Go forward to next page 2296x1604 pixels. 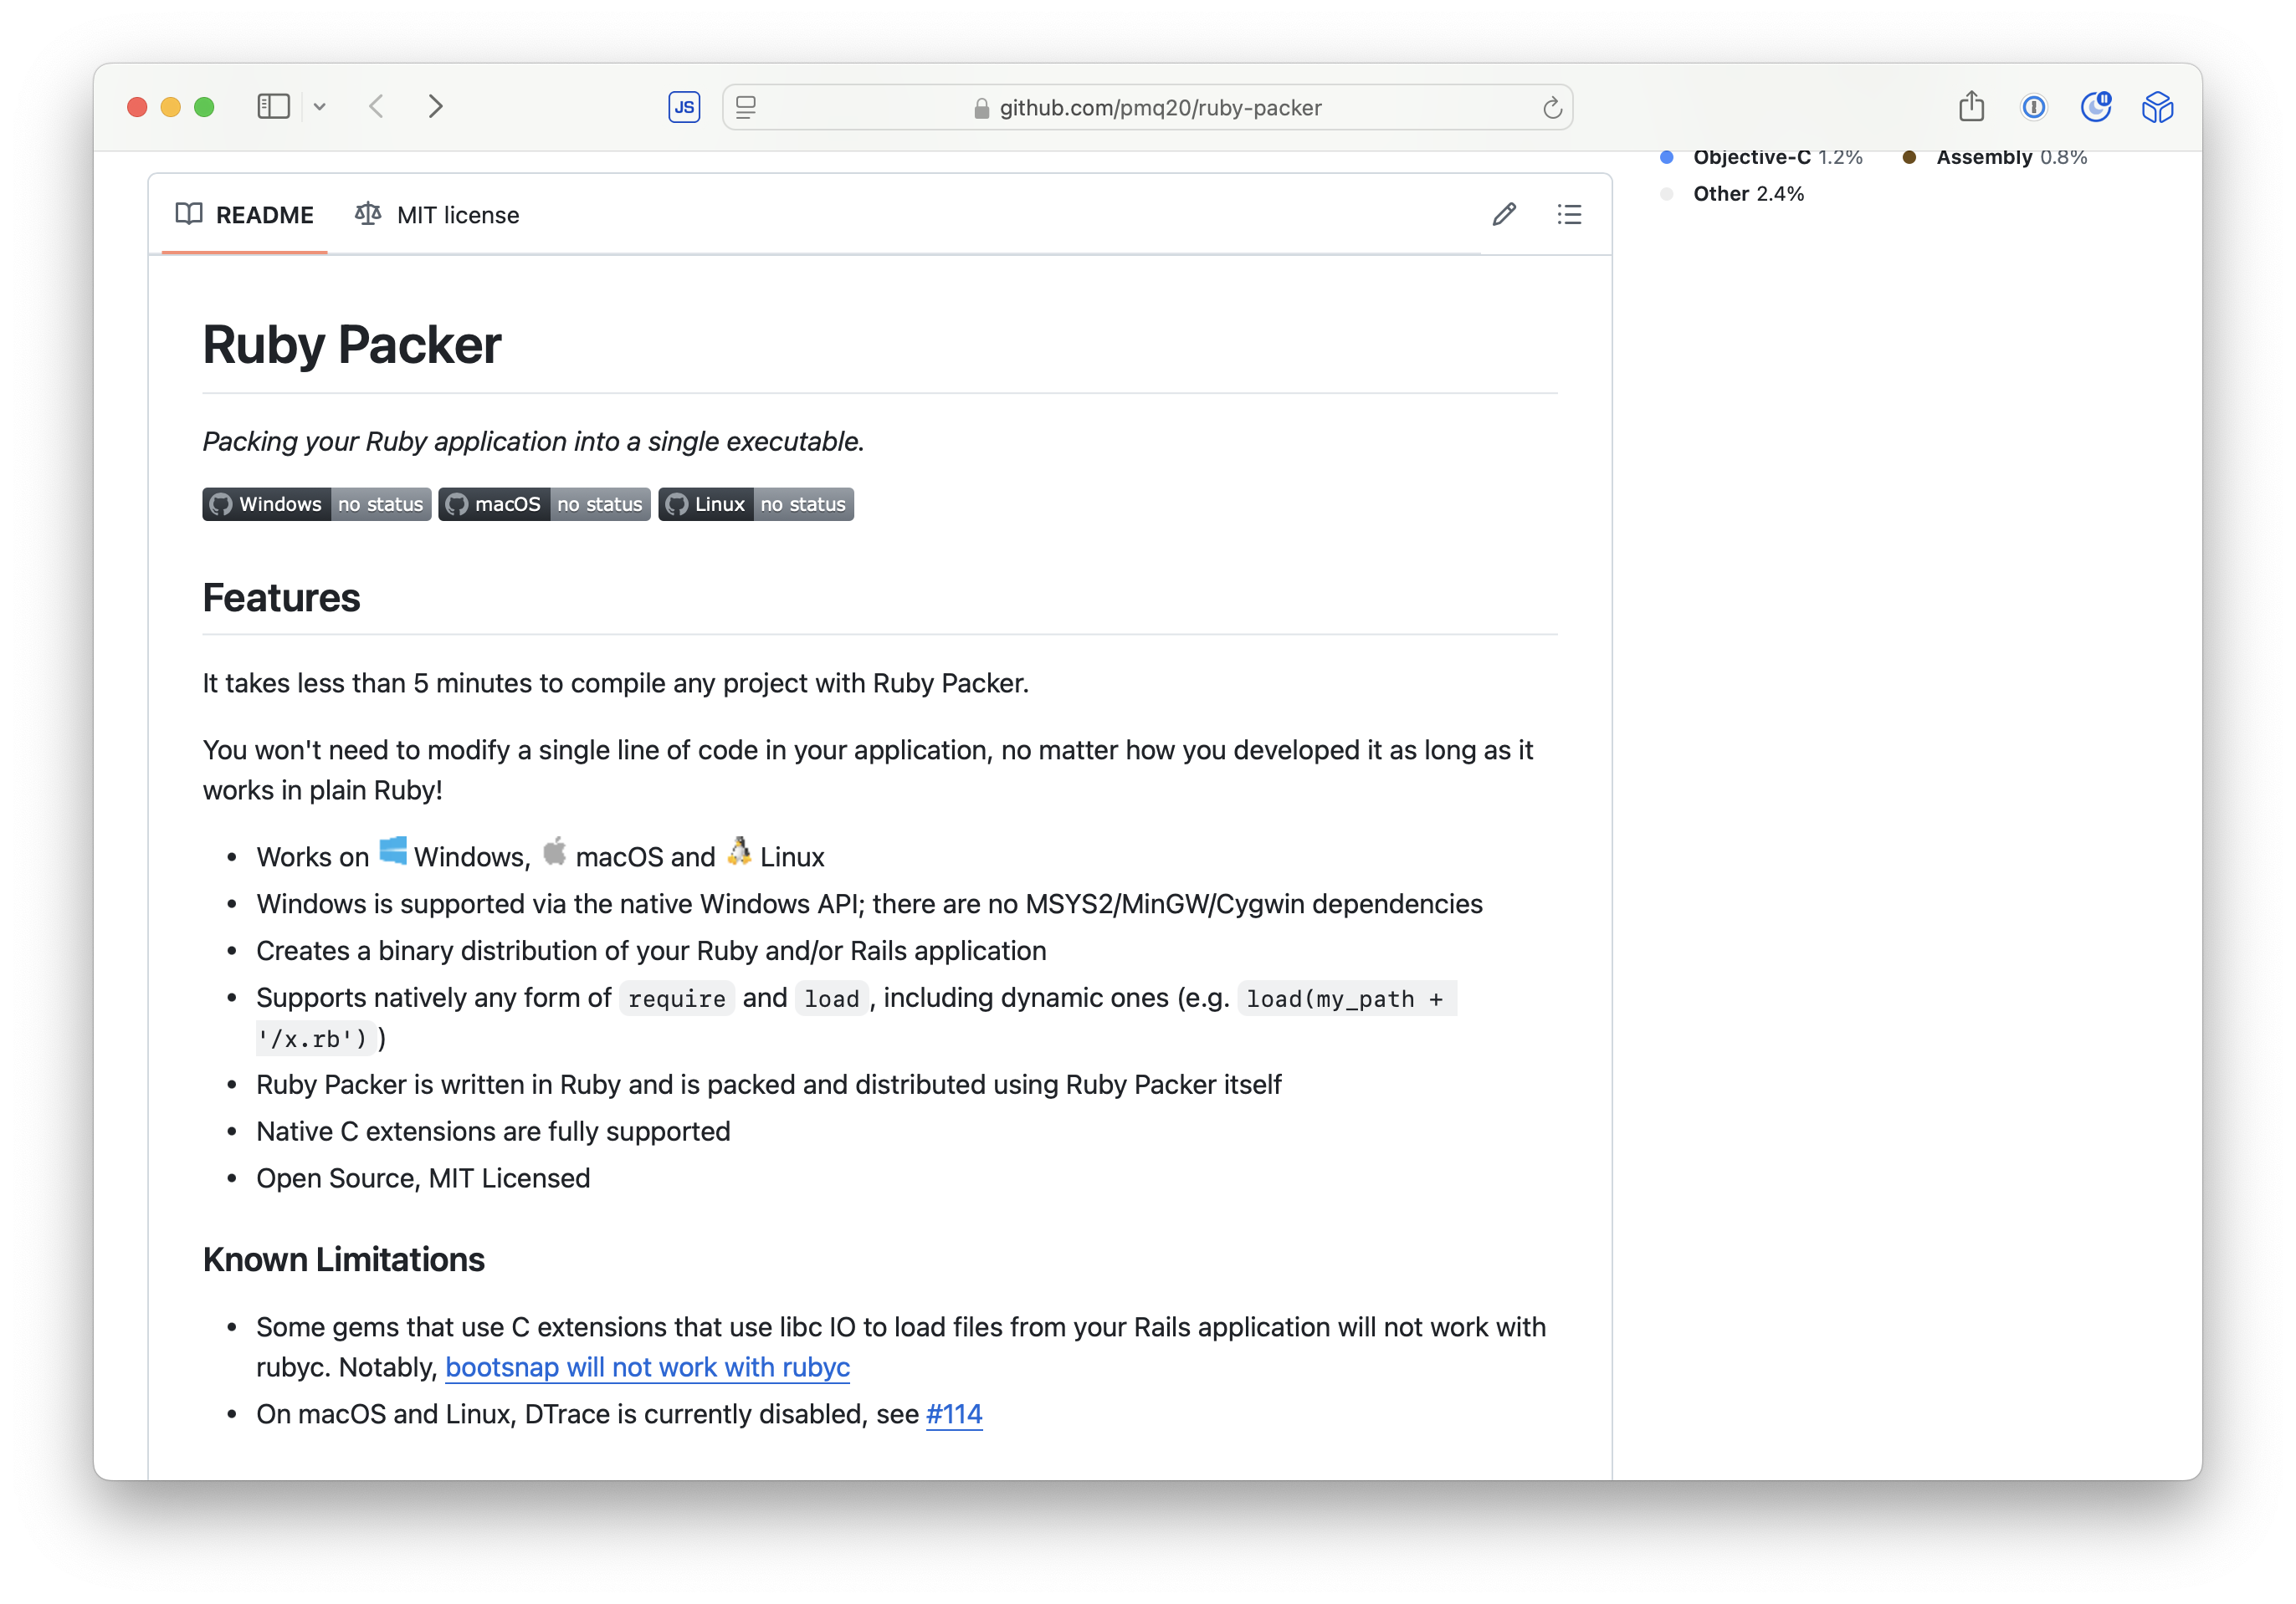436,107
